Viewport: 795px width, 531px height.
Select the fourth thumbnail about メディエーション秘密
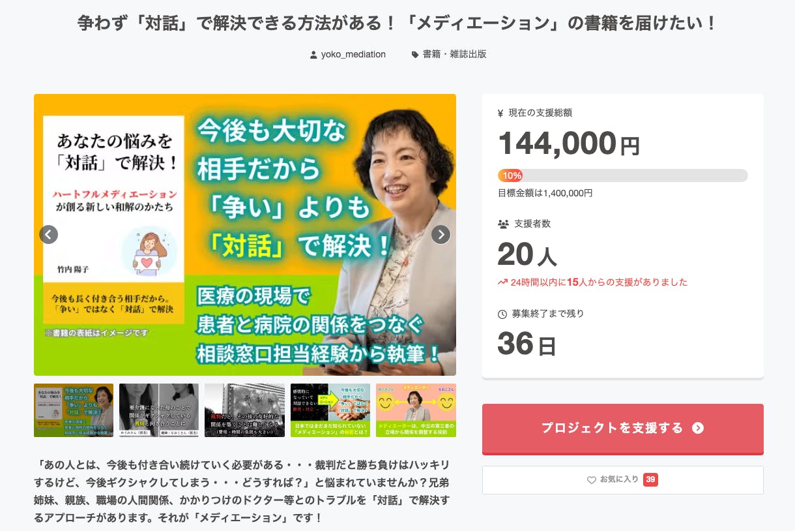(330, 410)
